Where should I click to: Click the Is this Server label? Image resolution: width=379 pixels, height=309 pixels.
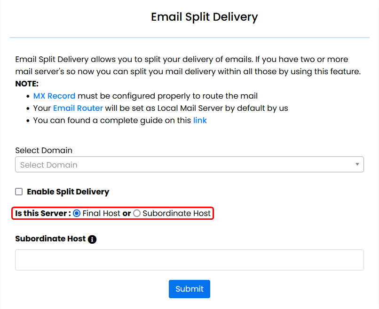(x=42, y=213)
